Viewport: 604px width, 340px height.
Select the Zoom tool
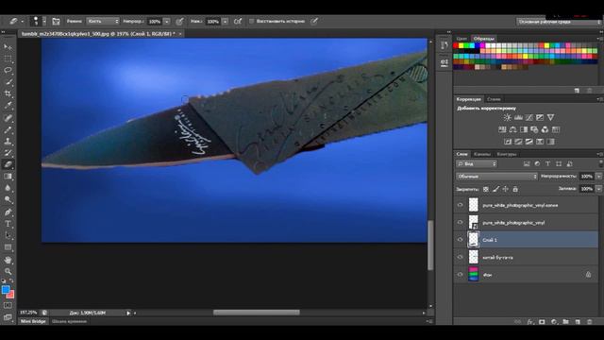click(x=8, y=271)
